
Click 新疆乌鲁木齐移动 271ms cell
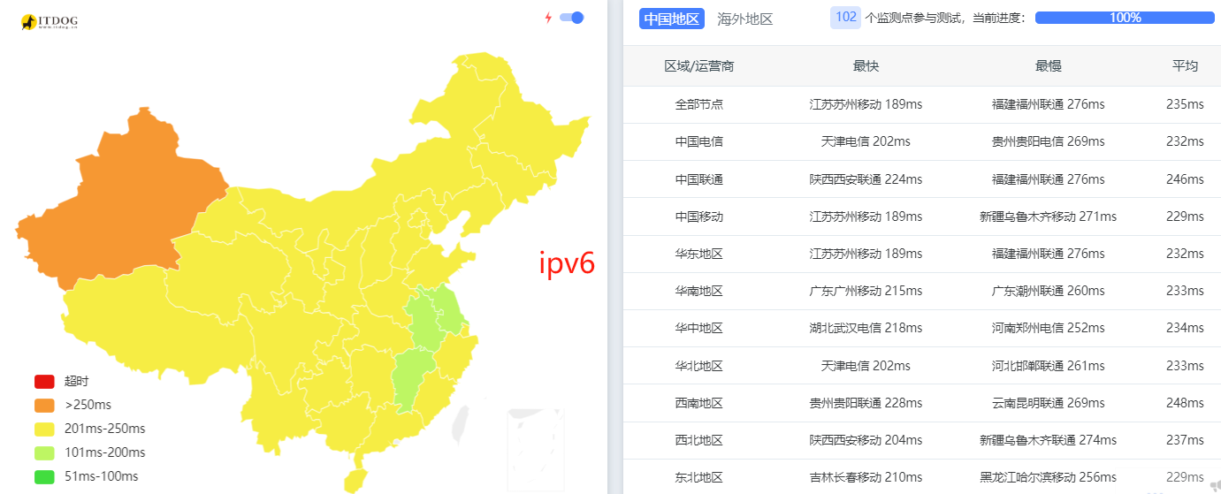pyautogui.click(x=1048, y=217)
